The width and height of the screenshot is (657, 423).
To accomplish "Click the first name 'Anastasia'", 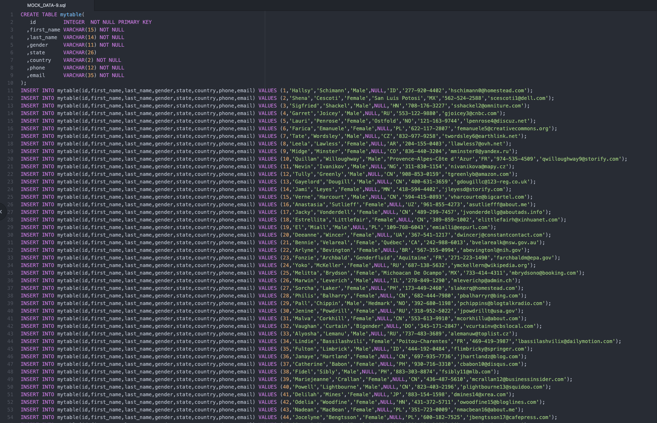I will [309, 204].
